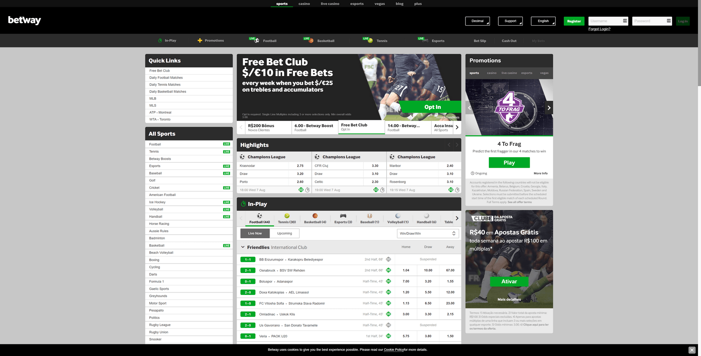
Task: Select the Handball (6) icon in In-Play
Action: click(x=426, y=216)
